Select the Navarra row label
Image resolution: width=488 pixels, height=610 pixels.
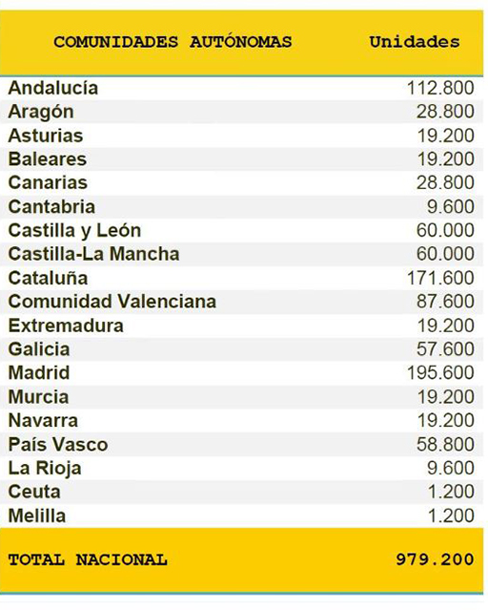(x=43, y=421)
